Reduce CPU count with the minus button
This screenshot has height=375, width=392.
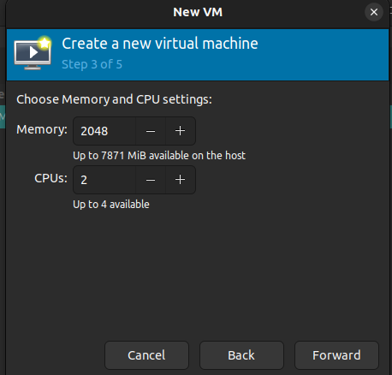(151, 180)
